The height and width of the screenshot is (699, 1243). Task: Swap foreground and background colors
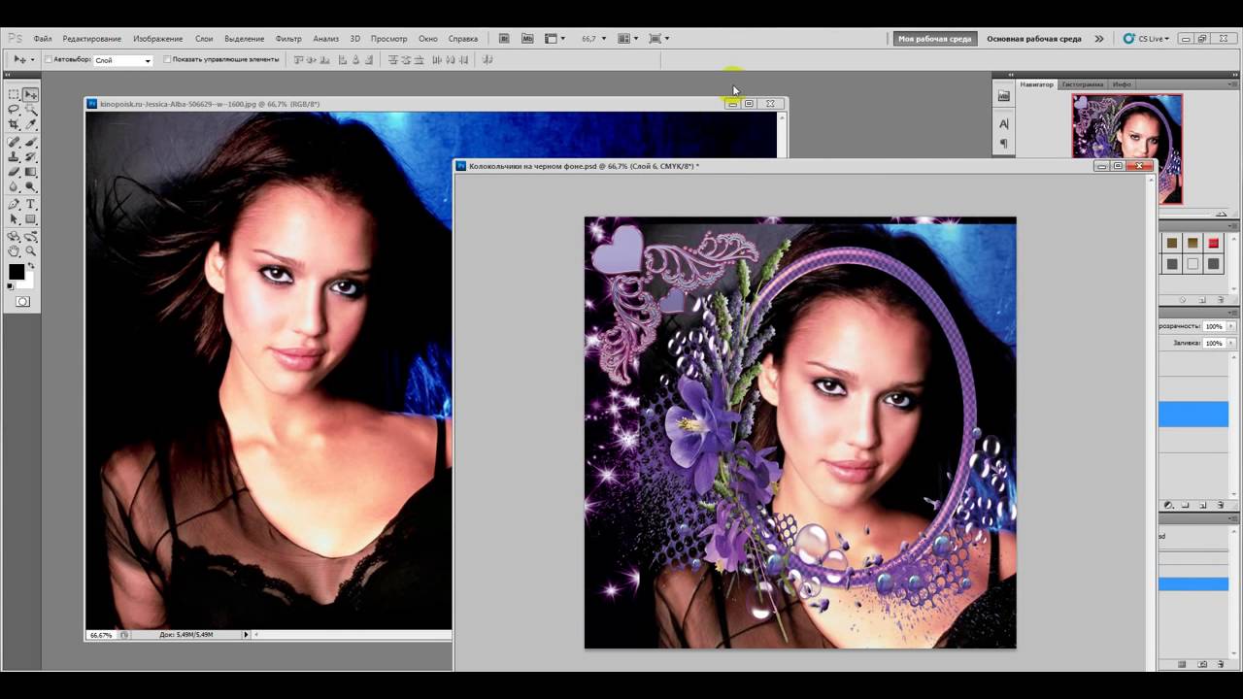30,265
